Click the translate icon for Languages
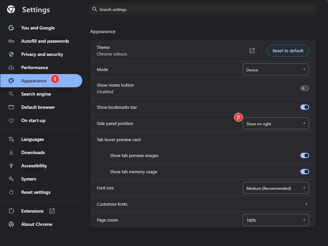328x246 pixels. [11, 139]
